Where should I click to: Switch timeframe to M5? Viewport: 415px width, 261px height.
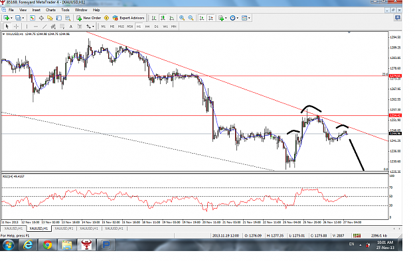(x=112, y=26)
